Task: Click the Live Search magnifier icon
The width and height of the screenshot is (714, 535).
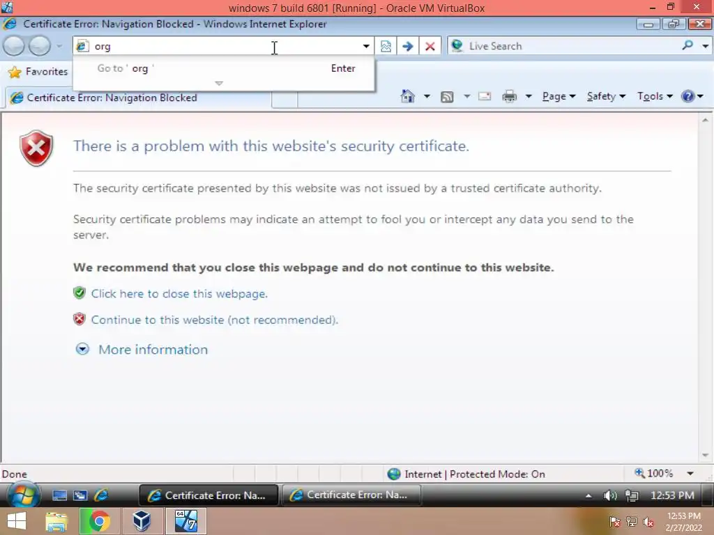Action: [688, 45]
